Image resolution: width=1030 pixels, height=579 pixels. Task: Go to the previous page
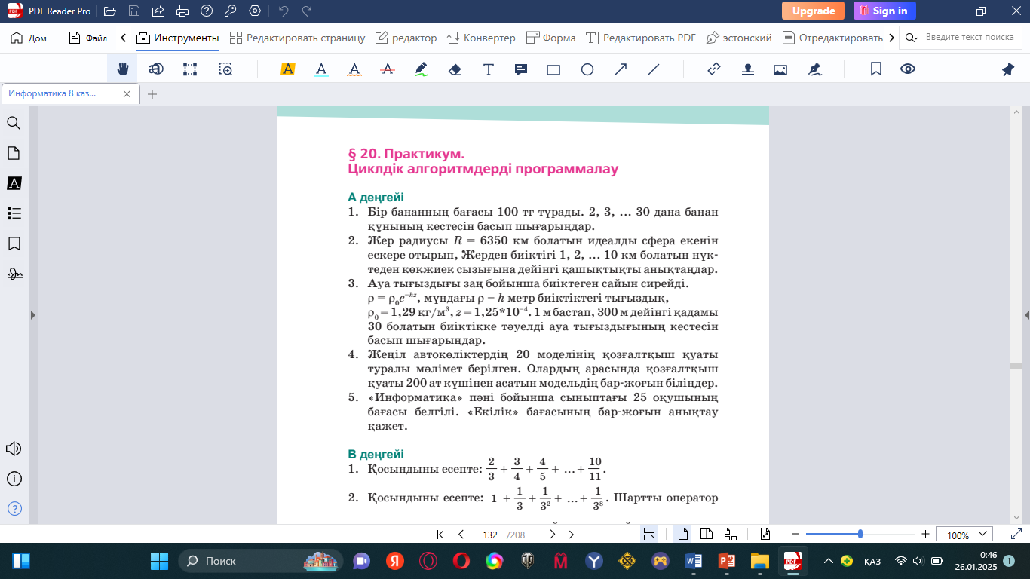click(x=461, y=535)
